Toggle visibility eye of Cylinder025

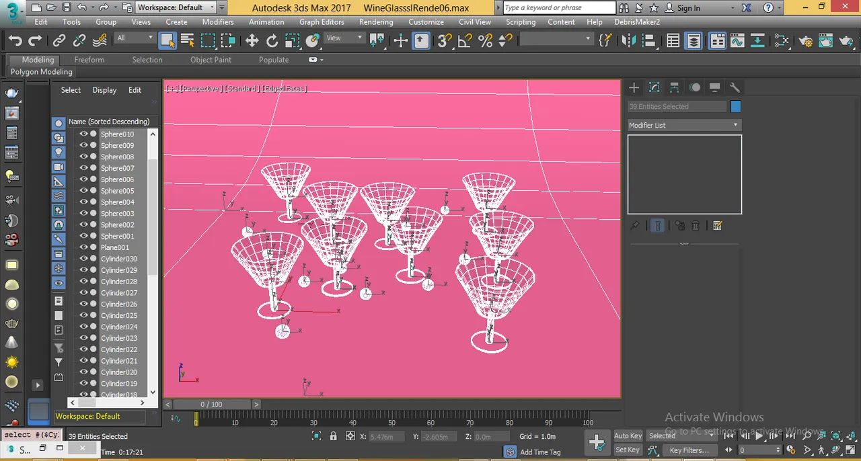[x=84, y=315]
